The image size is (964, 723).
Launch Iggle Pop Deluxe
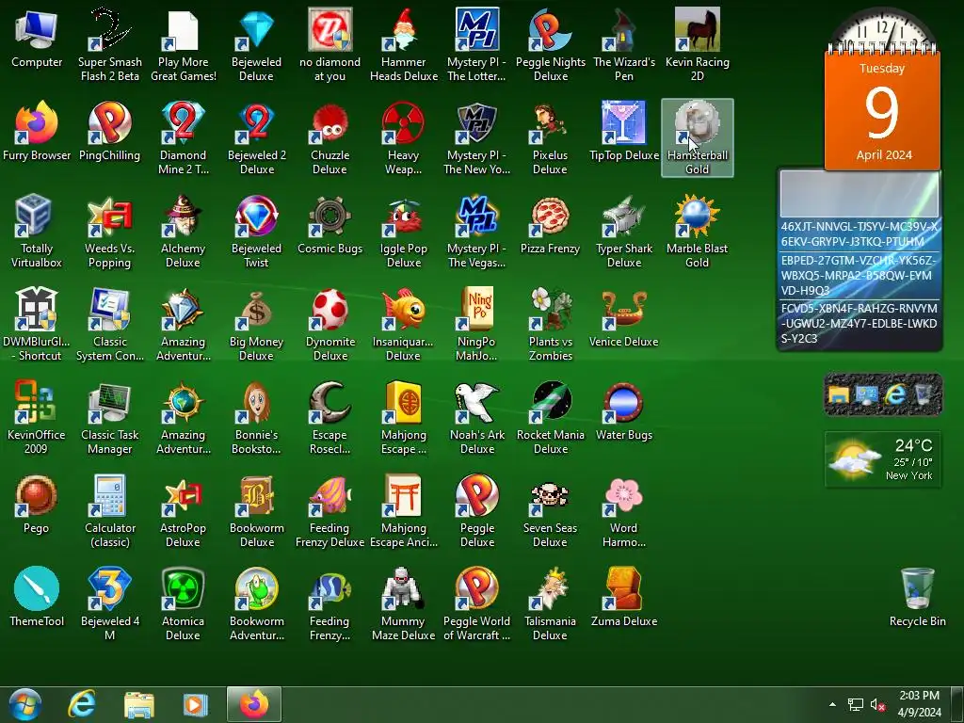403,232
